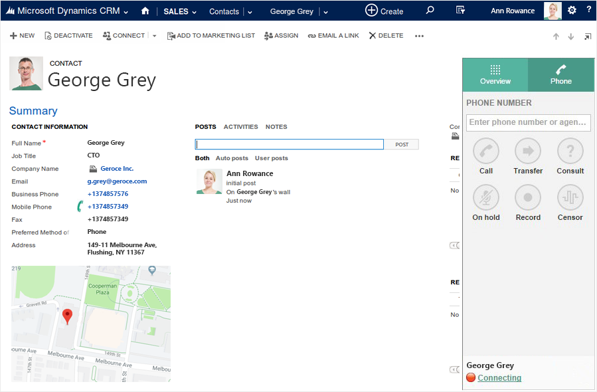Expand the George Grey breadcrumb chevron
Screen dimensions: 597x392
click(x=325, y=12)
